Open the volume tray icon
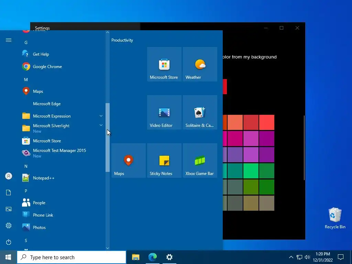 tap(307, 257)
